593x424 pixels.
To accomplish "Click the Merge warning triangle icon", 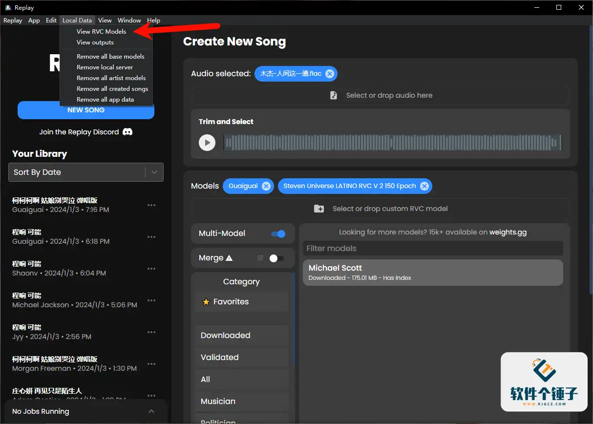I will pos(229,258).
